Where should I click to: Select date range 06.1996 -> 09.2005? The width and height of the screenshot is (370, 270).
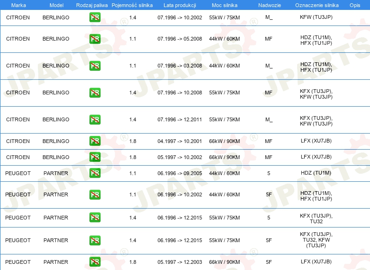tap(180, 173)
